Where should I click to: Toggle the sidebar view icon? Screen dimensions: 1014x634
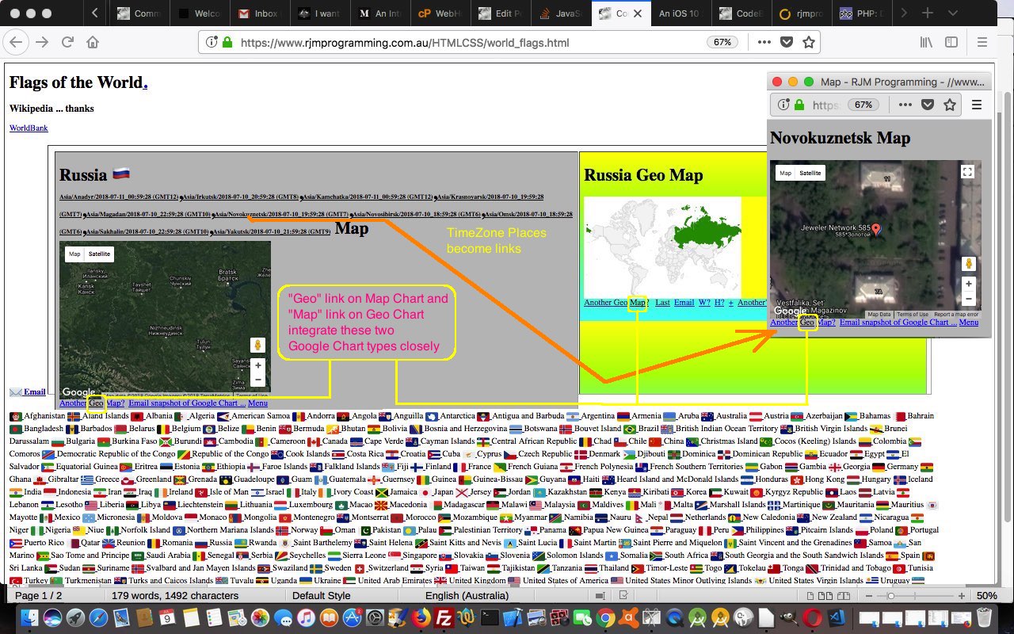click(x=951, y=42)
